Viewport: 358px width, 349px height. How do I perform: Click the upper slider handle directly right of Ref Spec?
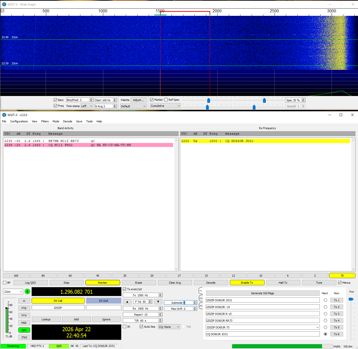click(x=209, y=101)
